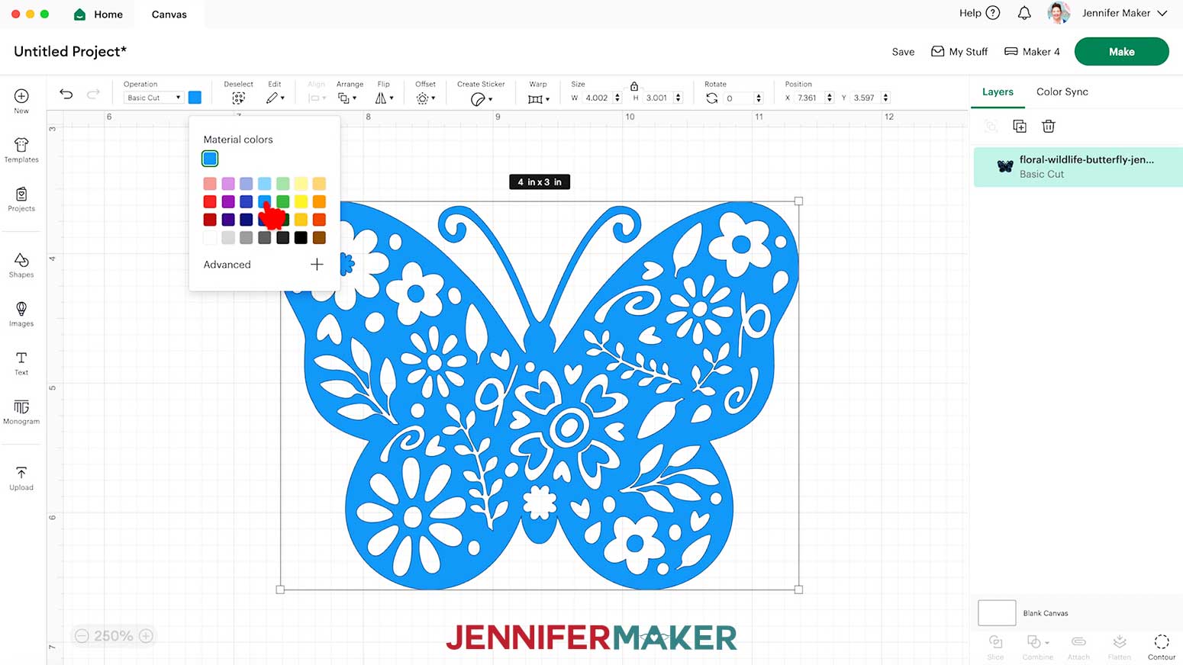Toggle the size aspect ratio lock
This screenshot has height=665, width=1183.
[x=634, y=86]
